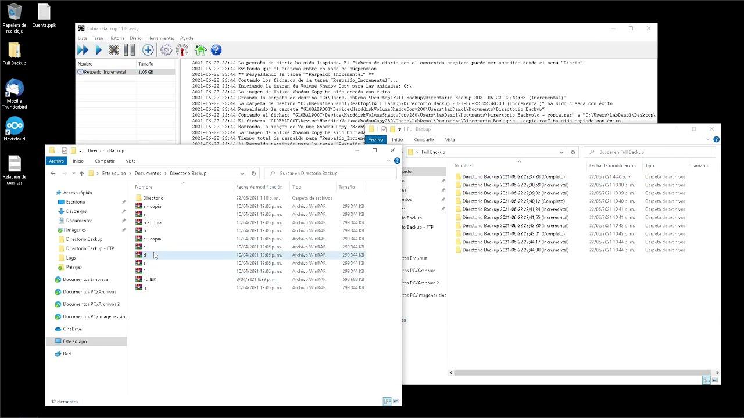This screenshot has width=744, height=418.
Task: Select folder 2021-06-22 22;37;28 (Completo)
Action: [x=513, y=176]
